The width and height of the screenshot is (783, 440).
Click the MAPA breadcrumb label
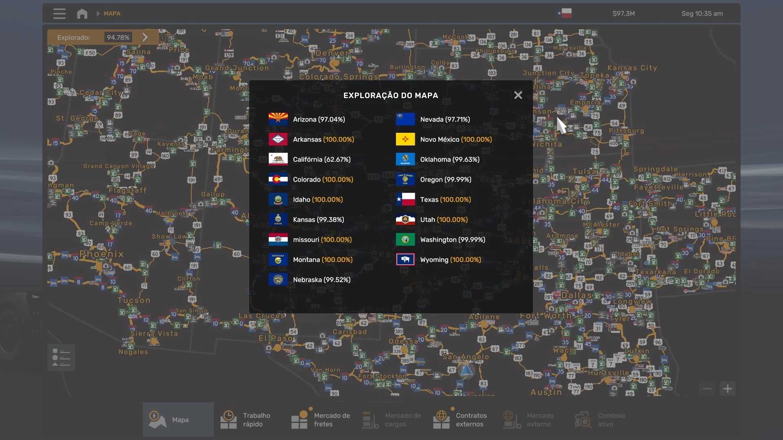tap(112, 13)
